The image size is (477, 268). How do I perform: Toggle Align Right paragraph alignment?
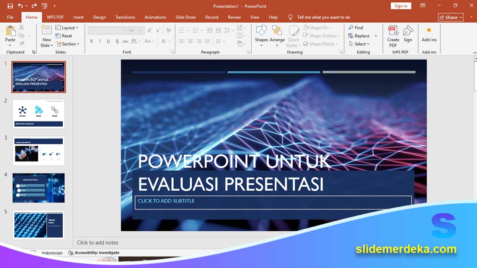199,41
